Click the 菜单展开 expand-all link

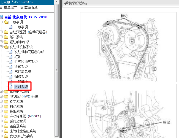pos(10,8)
